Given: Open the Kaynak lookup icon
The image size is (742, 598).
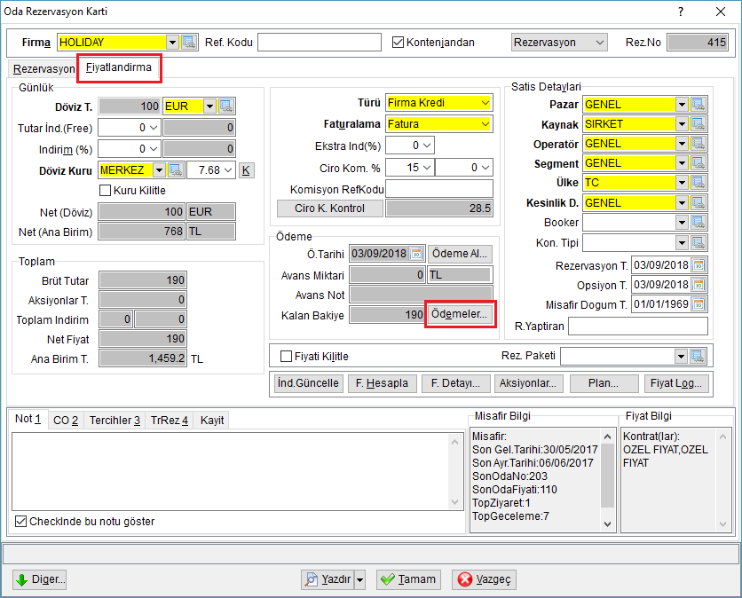Looking at the screenshot, I should (x=698, y=124).
